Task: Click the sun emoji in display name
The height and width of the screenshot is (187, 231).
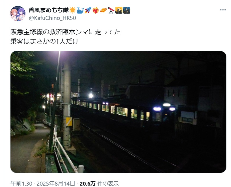Action: pos(72,10)
